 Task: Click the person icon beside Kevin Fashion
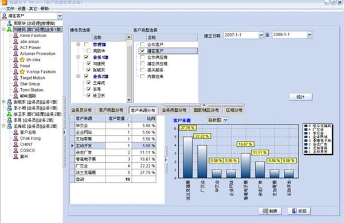16,36
